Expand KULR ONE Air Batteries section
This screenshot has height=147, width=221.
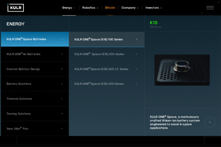click(62, 54)
